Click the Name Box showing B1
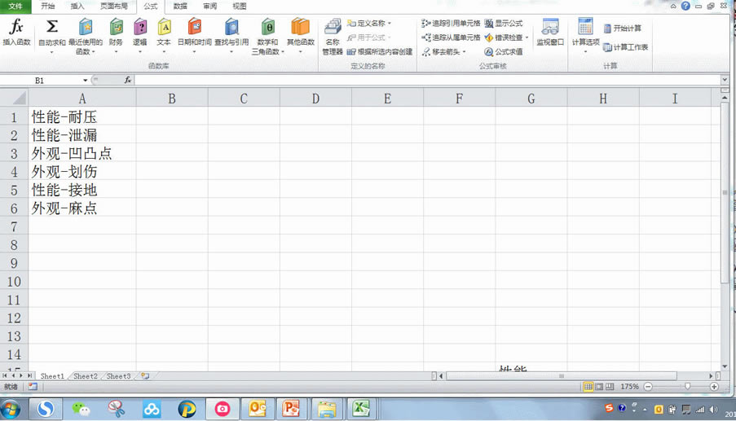The height and width of the screenshot is (421, 736). pyautogui.click(x=40, y=80)
